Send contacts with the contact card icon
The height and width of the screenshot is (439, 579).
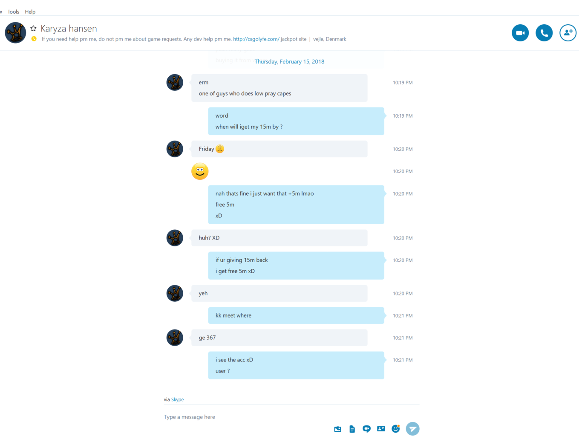point(381,429)
